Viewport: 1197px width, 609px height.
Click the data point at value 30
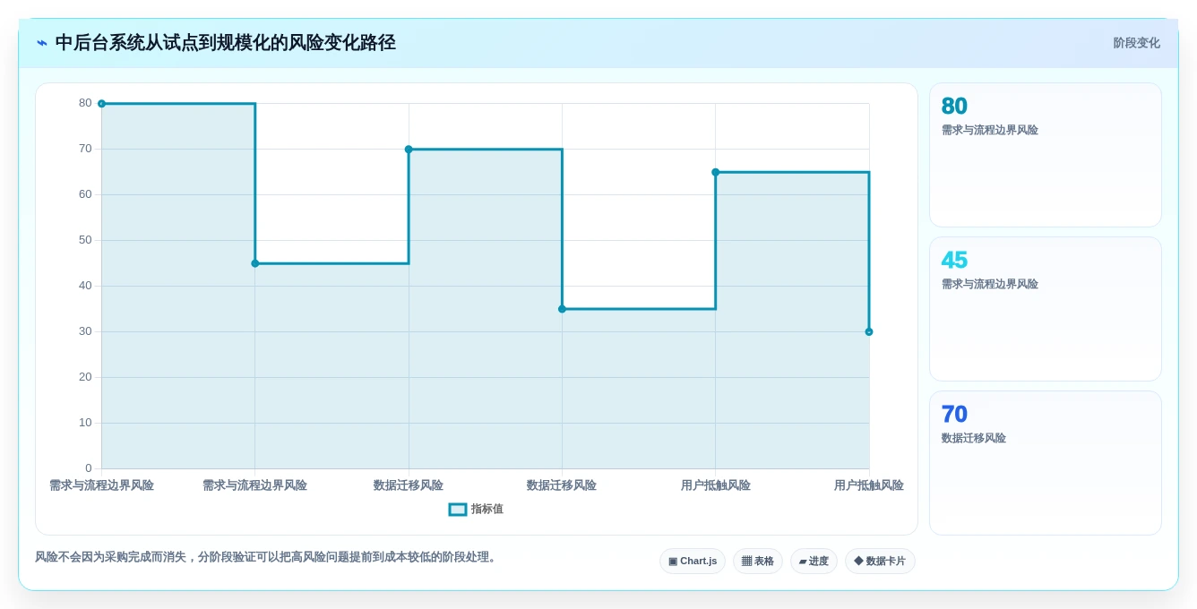tap(869, 331)
